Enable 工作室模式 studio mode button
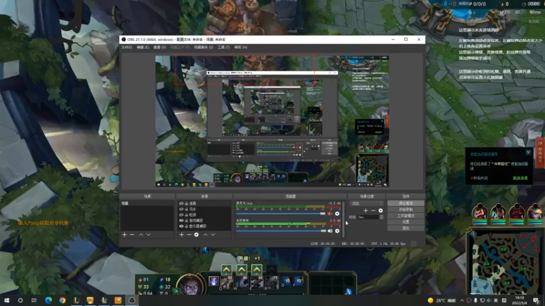This screenshot has width=545, height=306. (x=405, y=216)
